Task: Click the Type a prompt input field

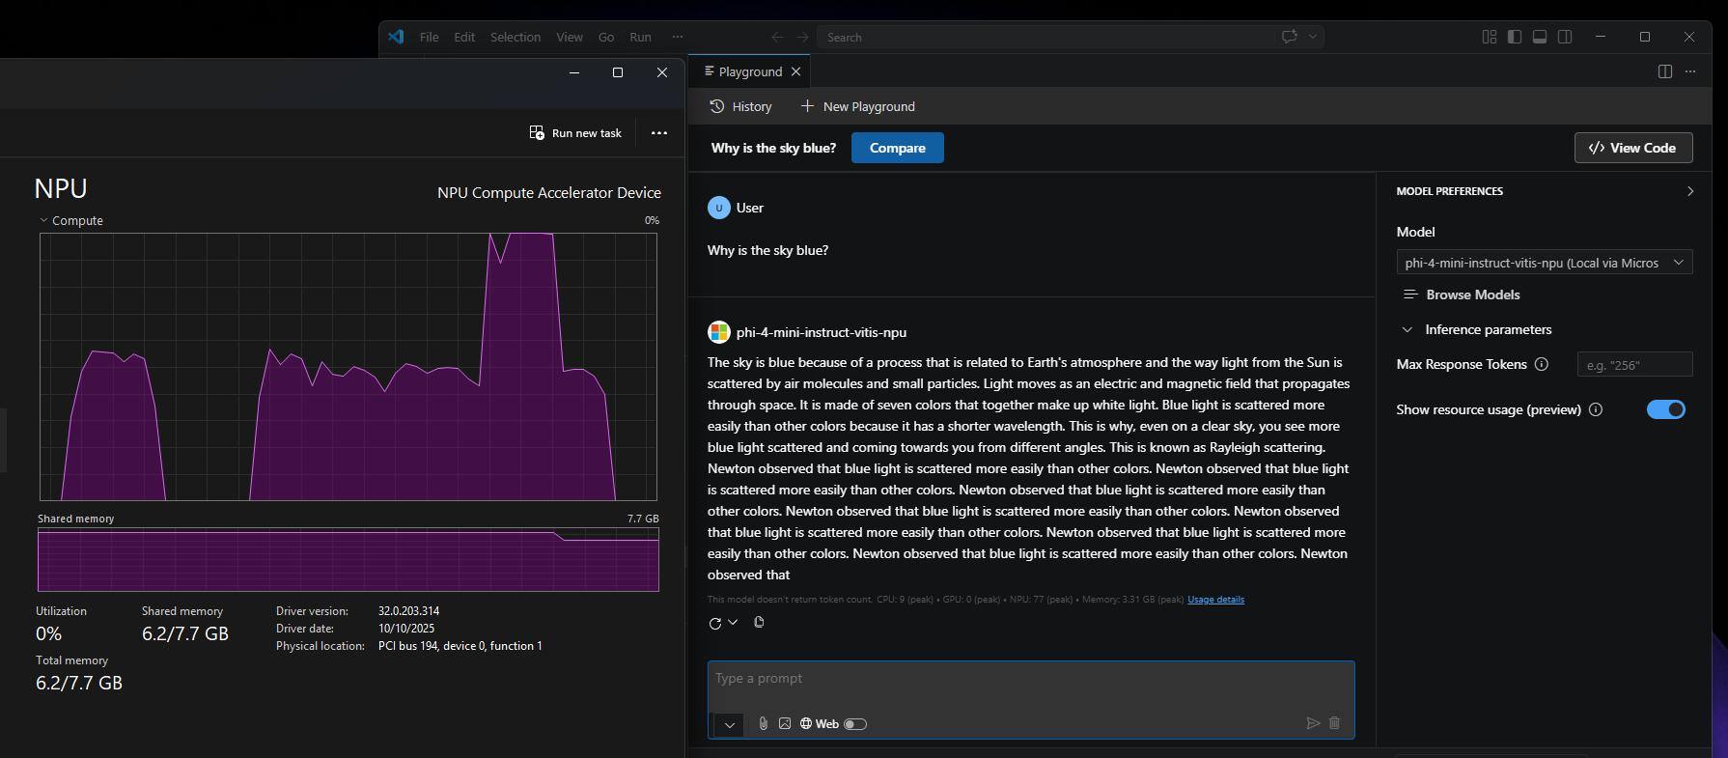Action: [1029, 679]
